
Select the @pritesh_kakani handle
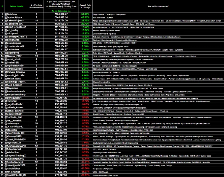16,108
